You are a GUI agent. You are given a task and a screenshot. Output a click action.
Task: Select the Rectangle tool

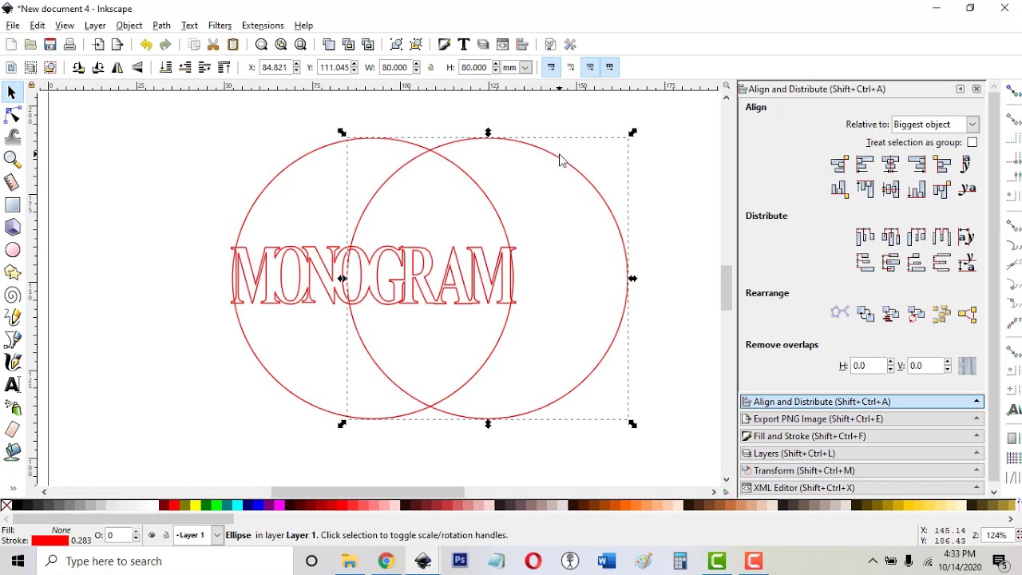pyautogui.click(x=12, y=205)
